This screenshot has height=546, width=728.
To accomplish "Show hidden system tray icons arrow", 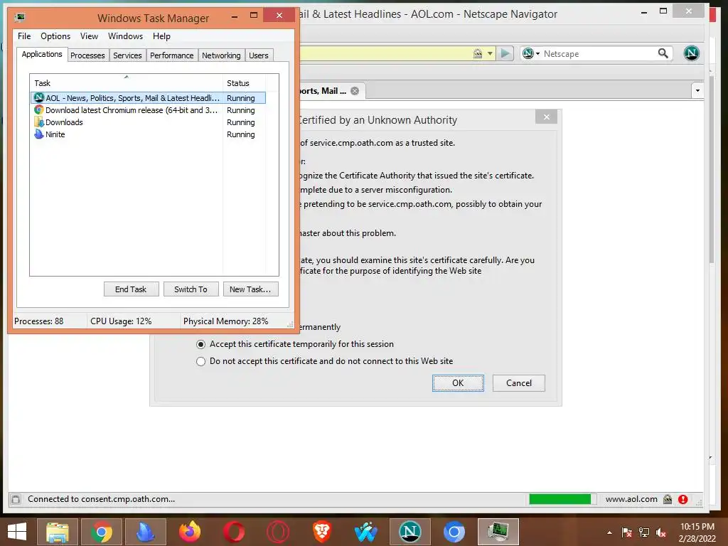I will tap(609, 532).
